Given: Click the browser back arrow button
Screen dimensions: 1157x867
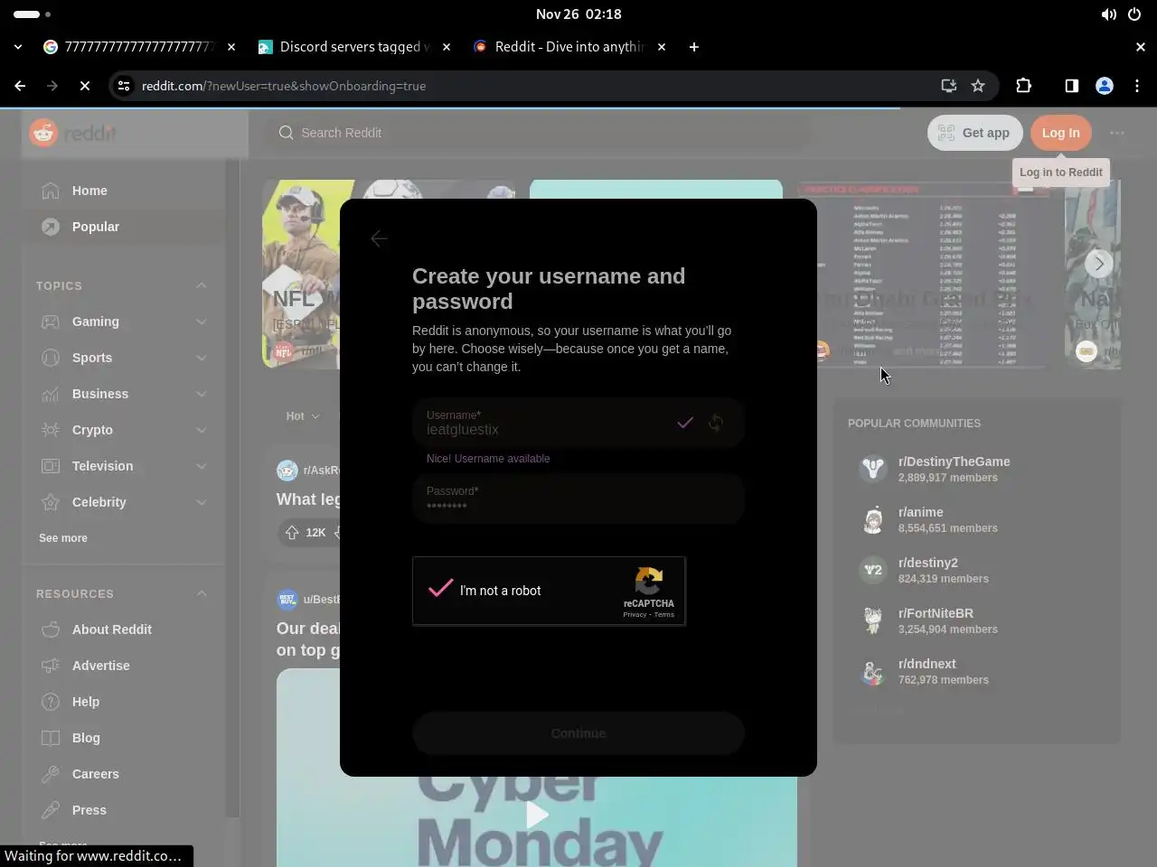Looking at the screenshot, I should click(20, 86).
